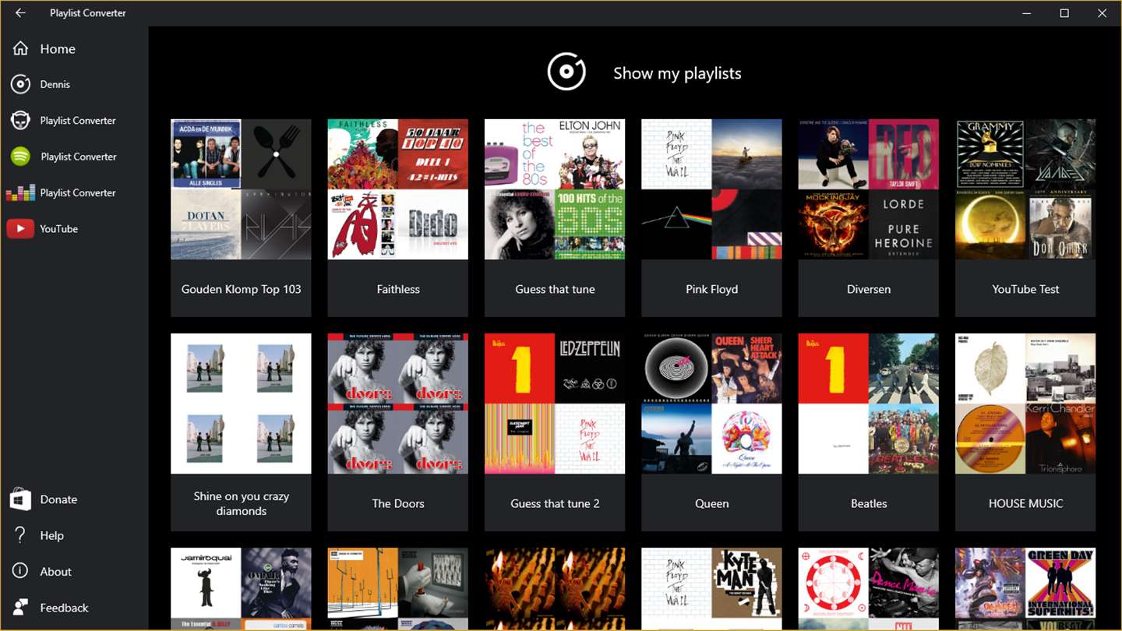The width and height of the screenshot is (1122, 631).
Task: Open Shine on you crazy diamonds cover
Action: pyautogui.click(x=241, y=404)
